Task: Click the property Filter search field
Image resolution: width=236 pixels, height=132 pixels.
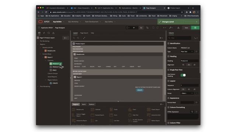Action: 180,38
